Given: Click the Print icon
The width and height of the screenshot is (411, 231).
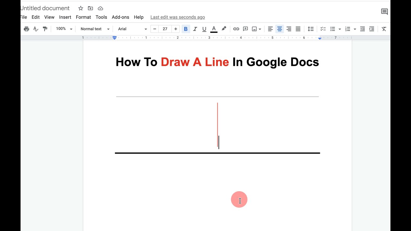Looking at the screenshot, I should point(26,29).
